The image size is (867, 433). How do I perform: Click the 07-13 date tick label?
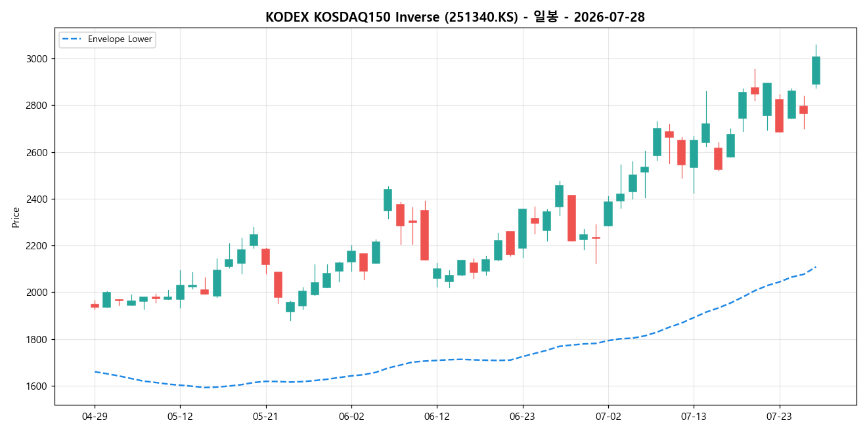pos(694,417)
